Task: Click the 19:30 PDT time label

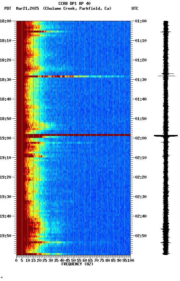Action: click(6, 197)
